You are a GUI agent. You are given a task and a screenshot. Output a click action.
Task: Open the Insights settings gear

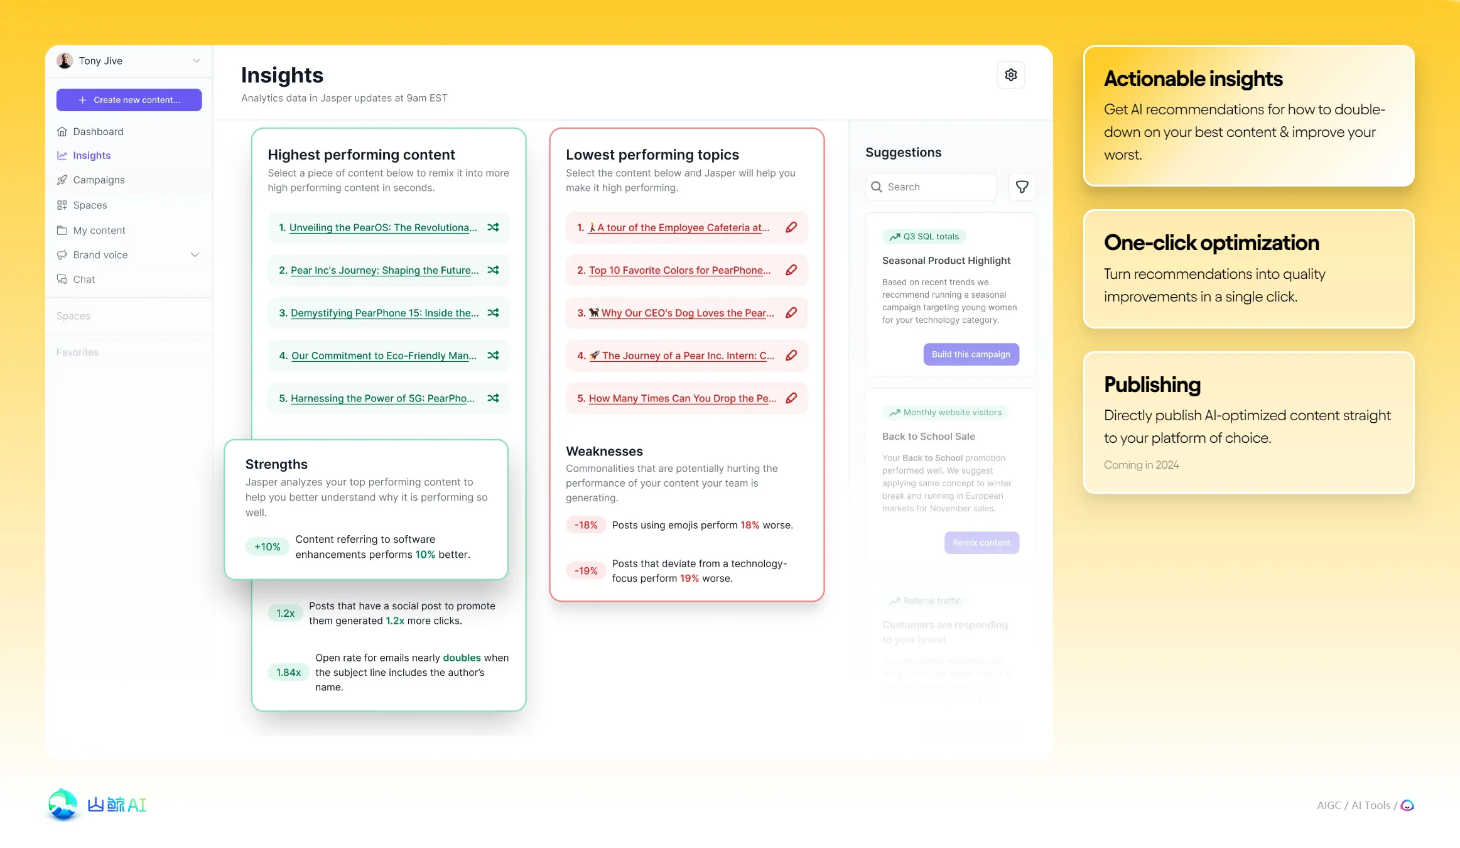1011,75
